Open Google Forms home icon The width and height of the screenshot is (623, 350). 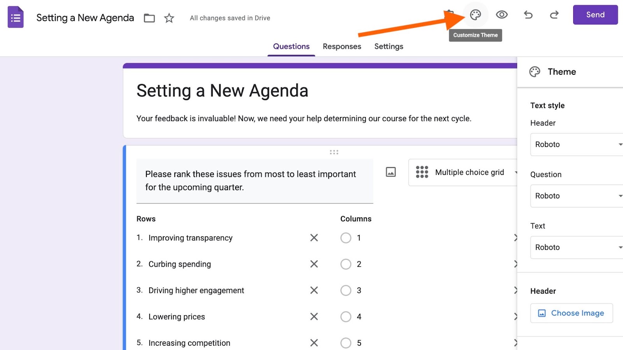[x=16, y=17]
